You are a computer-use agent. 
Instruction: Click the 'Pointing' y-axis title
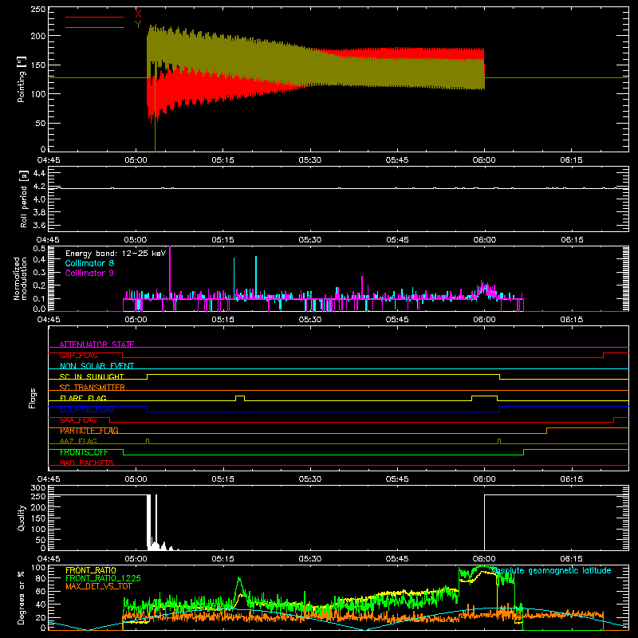22,79
